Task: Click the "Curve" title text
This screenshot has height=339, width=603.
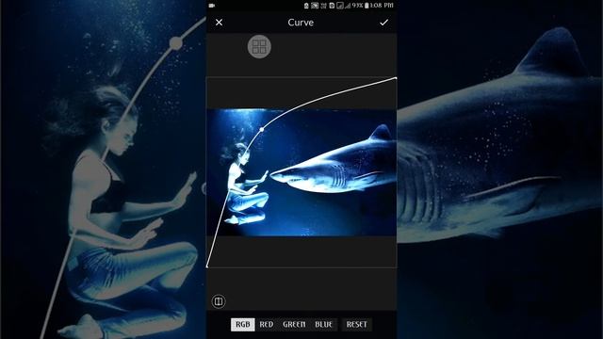Action: (301, 23)
